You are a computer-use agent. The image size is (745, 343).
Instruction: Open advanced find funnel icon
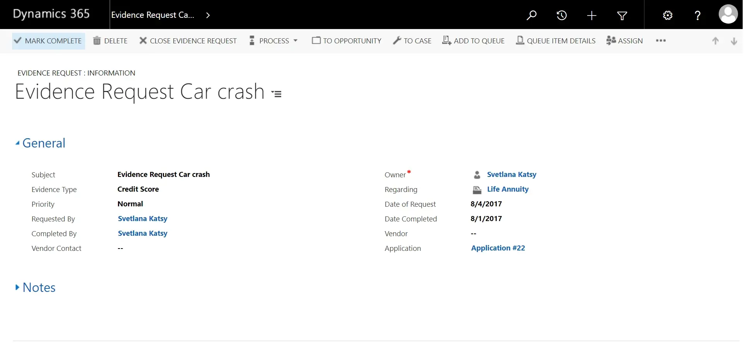point(622,15)
